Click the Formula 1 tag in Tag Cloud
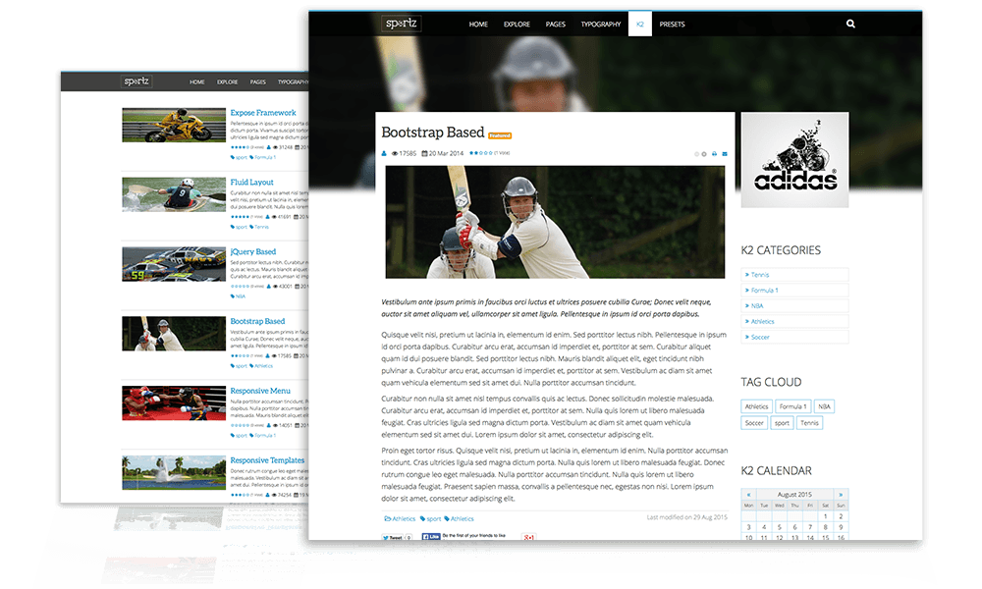Image resolution: width=982 pixels, height=589 pixels. [793, 406]
